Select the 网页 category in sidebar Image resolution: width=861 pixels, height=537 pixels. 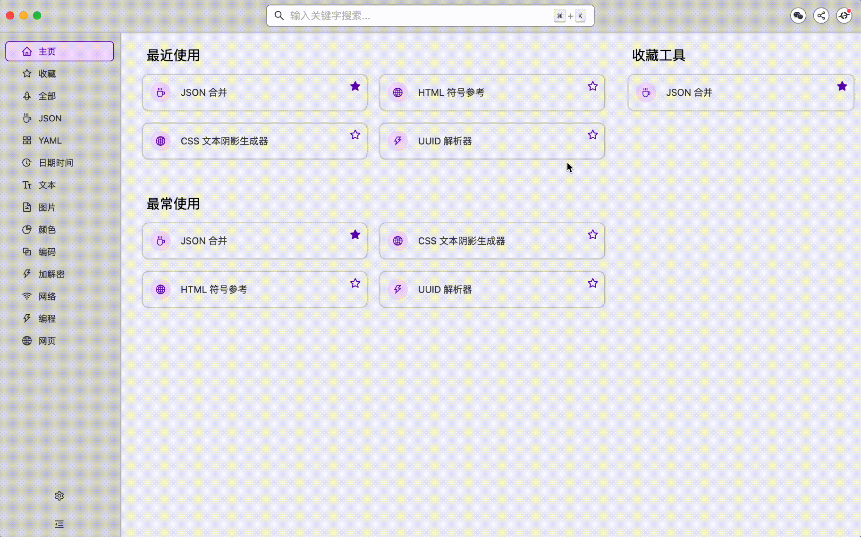[x=59, y=341]
